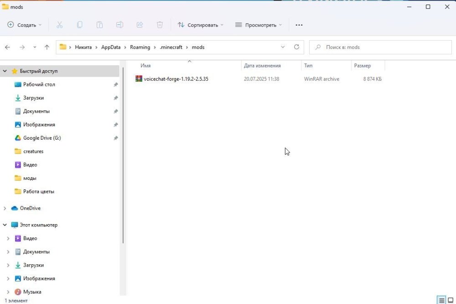This screenshot has height=304, width=456.
Task: Expand Изображения under Этот компьютер
Action: click(8, 278)
